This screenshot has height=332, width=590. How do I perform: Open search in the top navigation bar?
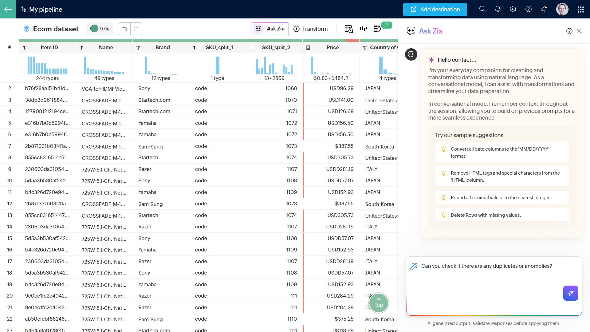482,9
